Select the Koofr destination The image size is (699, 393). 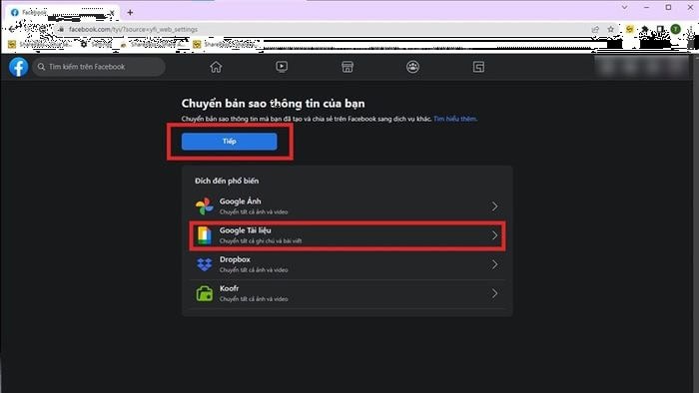tap(348, 293)
